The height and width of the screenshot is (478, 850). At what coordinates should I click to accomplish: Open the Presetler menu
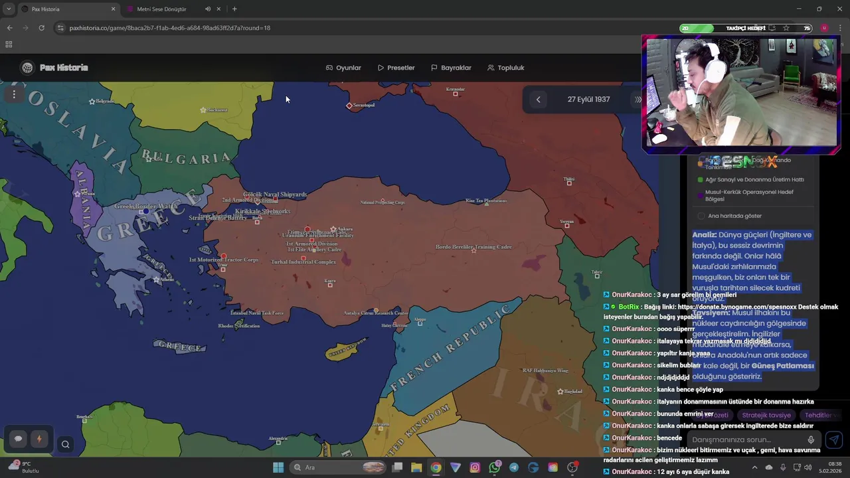pos(396,68)
